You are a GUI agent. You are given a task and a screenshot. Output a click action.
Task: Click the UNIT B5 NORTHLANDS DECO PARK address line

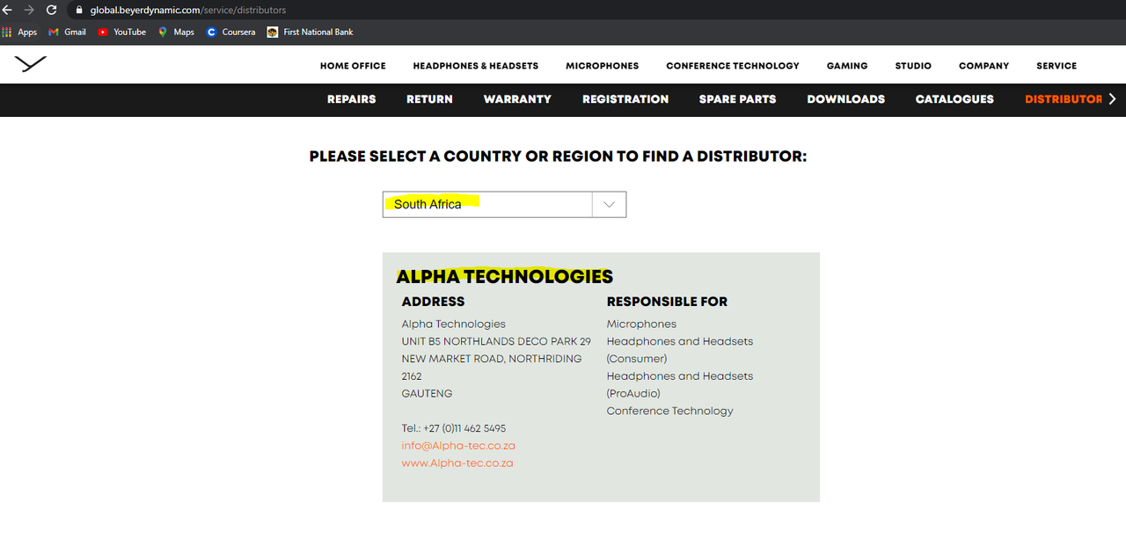tap(496, 341)
